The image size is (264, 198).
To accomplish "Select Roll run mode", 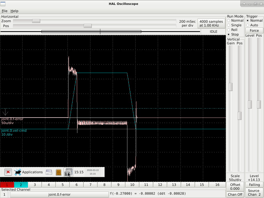I will (229, 30).
